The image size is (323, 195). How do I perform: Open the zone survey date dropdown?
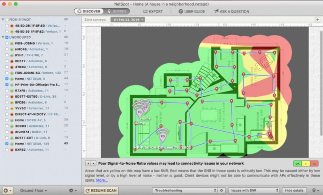[x=128, y=19]
